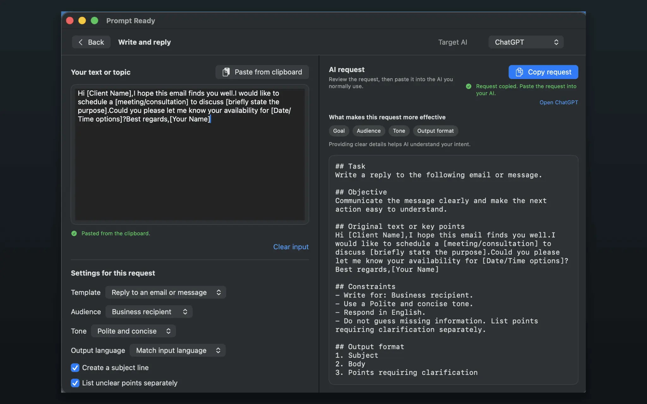Open the Audience Business recipient dropdown
Viewport: 647px width, 404px height.
click(149, 312)
